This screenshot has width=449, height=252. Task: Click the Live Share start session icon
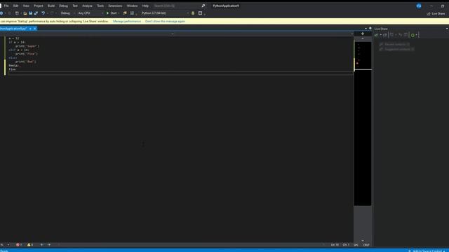(376, 35)
